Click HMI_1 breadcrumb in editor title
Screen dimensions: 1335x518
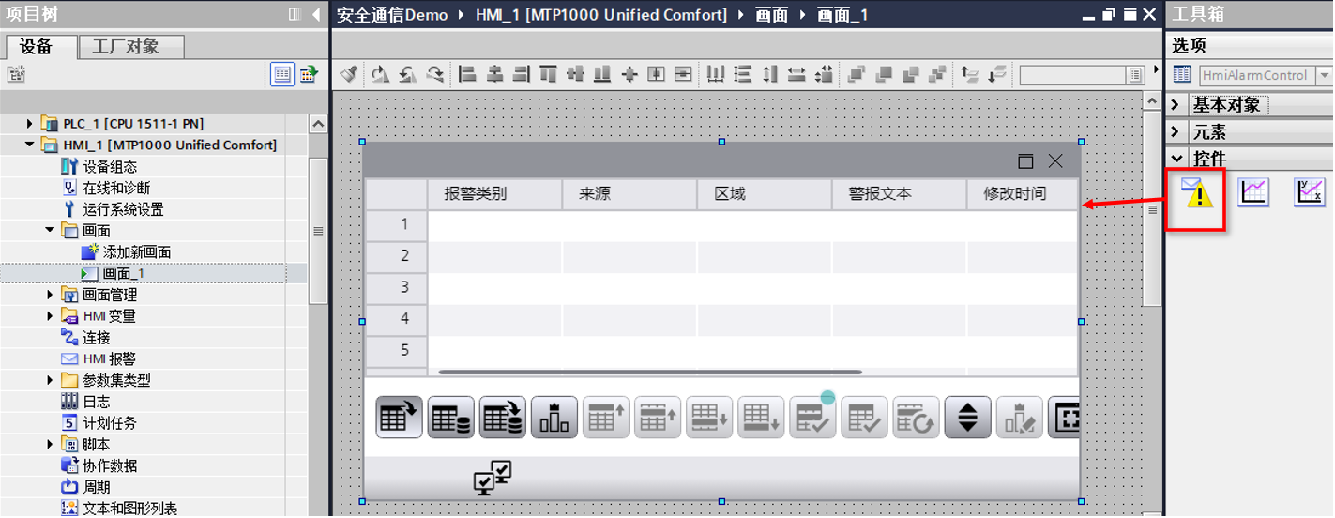click(602, 14)
